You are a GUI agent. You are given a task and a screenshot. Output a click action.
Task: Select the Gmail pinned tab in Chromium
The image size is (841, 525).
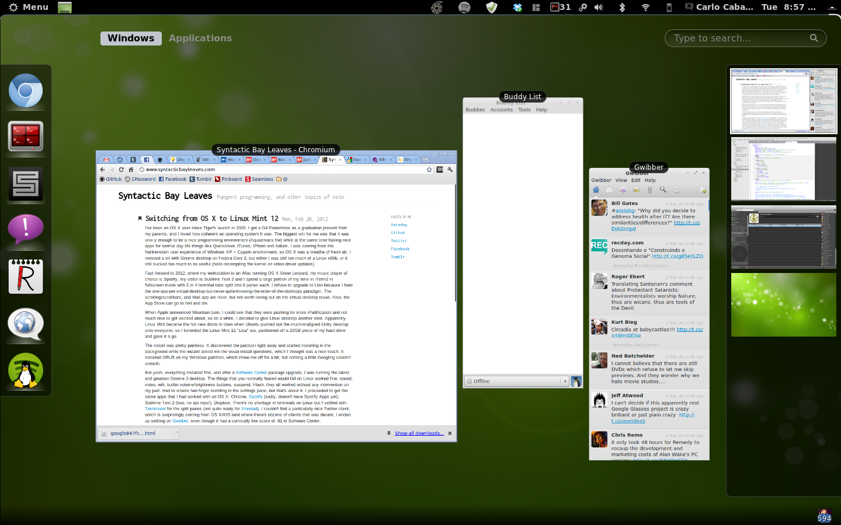[106, 159]
